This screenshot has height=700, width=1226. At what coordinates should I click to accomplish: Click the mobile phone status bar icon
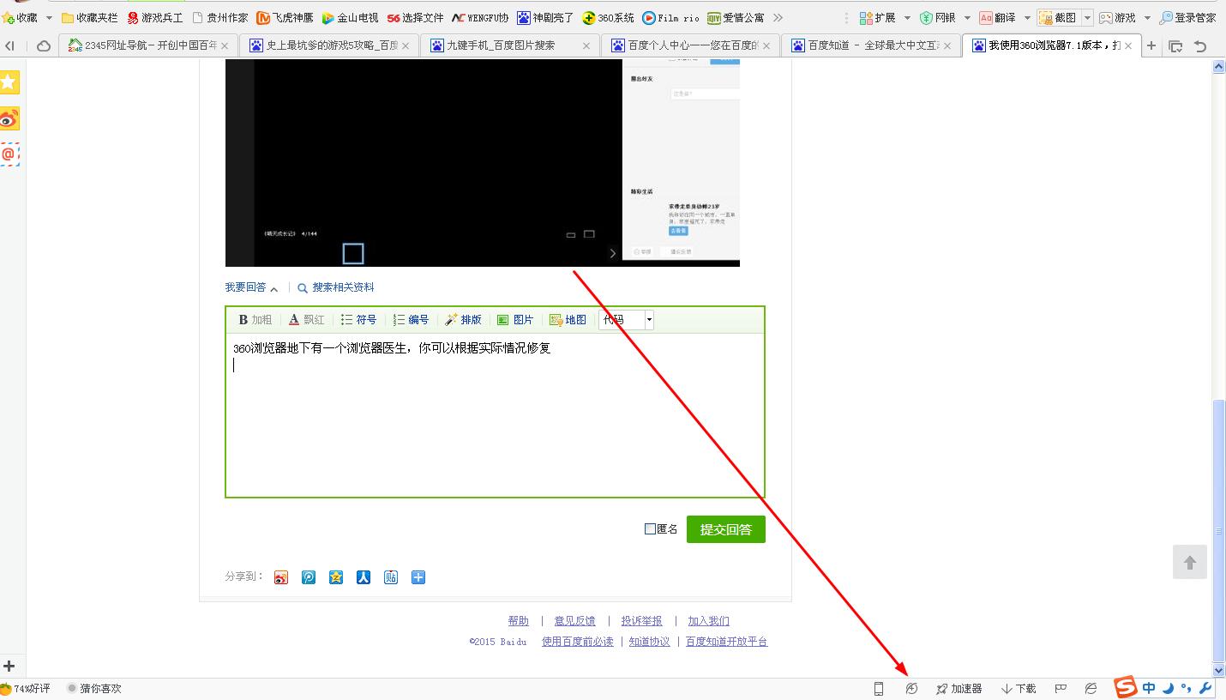[x=879, y=688]
